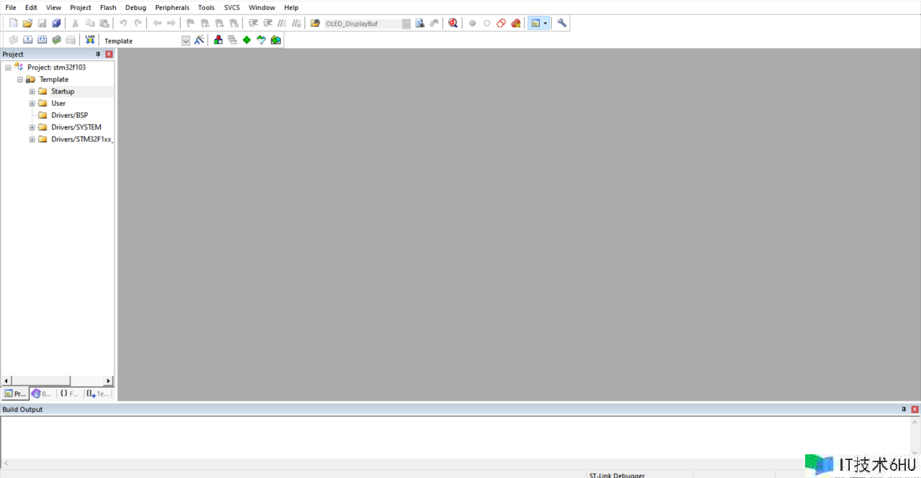Open the Flash menu
921x478 pixels.
coord(108,7)
